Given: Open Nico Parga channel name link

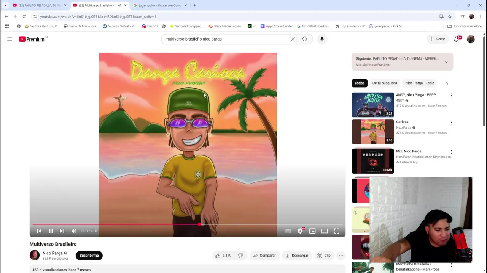Looking at the screenshot, I should click(53, 253).
